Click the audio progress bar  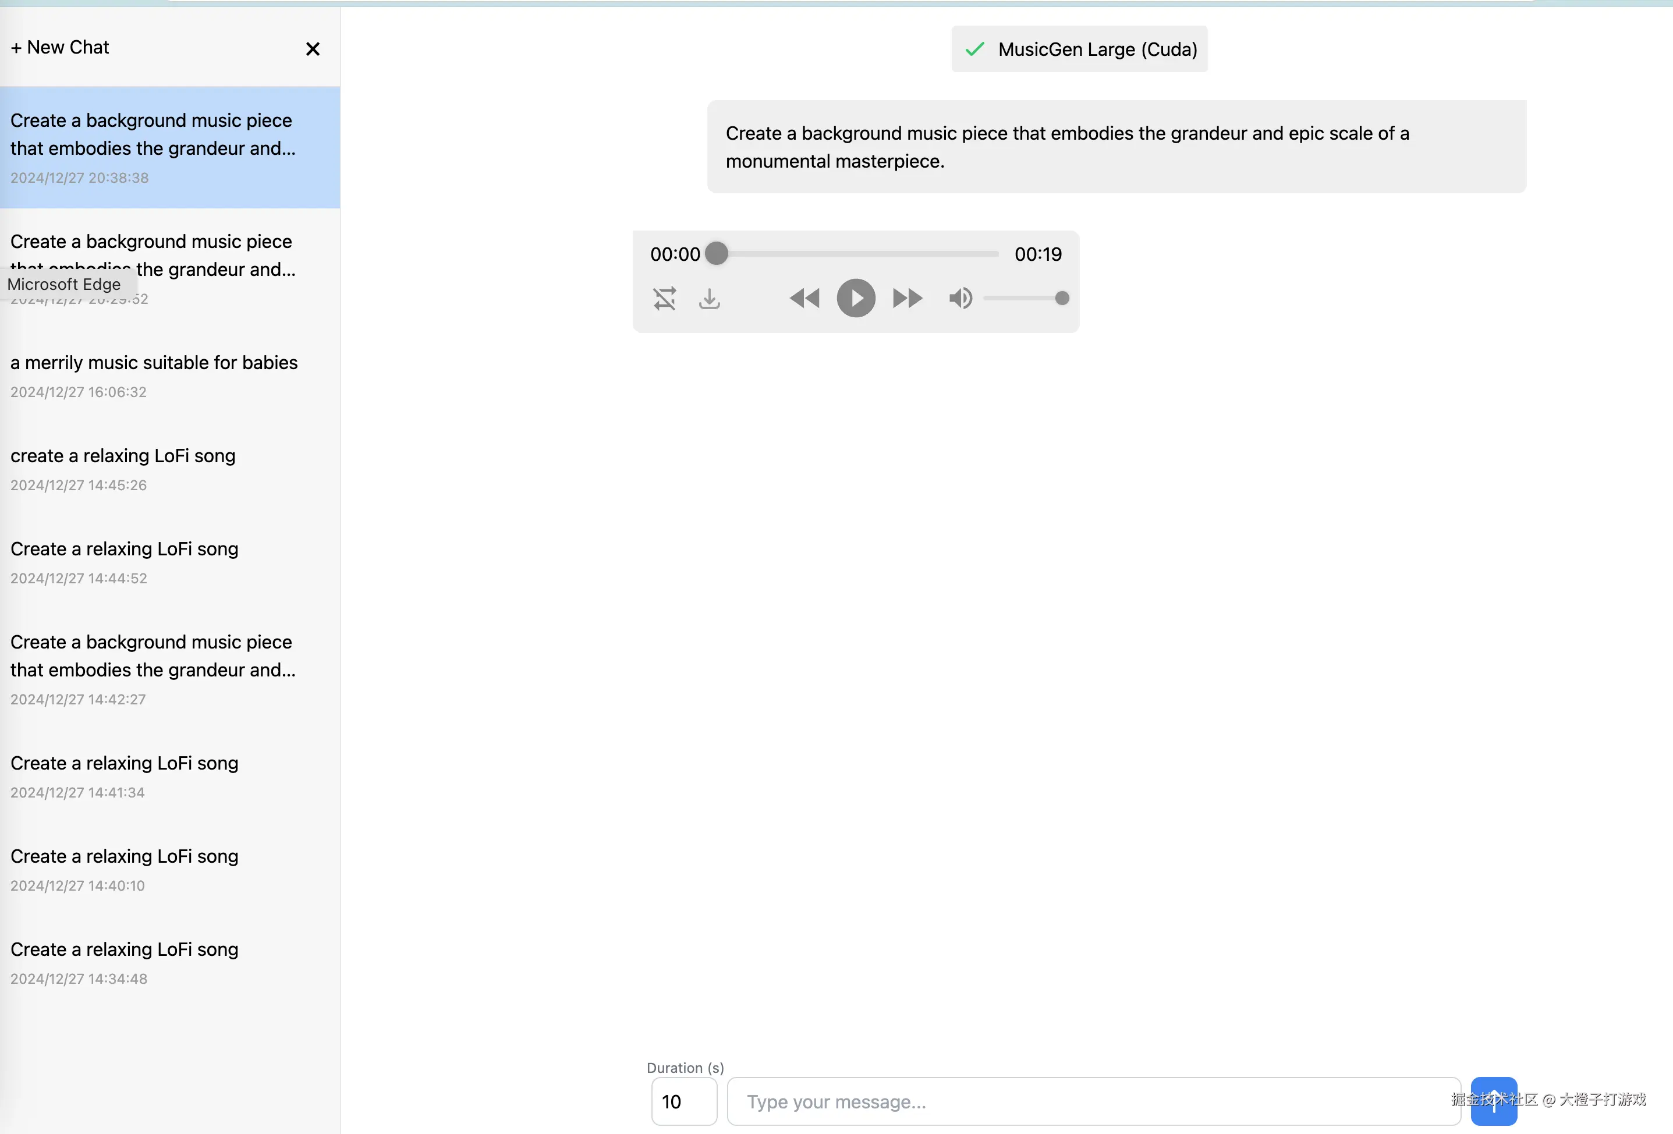coord(857,253)
